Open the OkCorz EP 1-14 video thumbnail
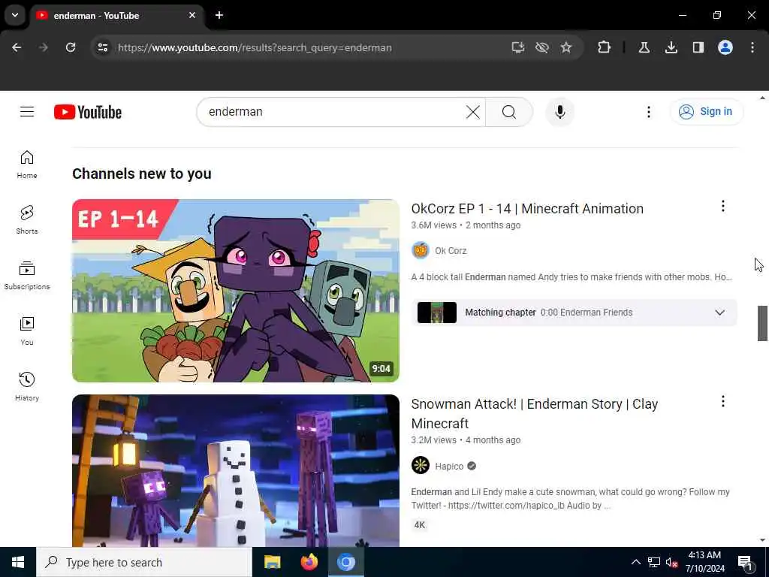Image resolution: width=769 pixels, height=577 pixels. point(235,291)
